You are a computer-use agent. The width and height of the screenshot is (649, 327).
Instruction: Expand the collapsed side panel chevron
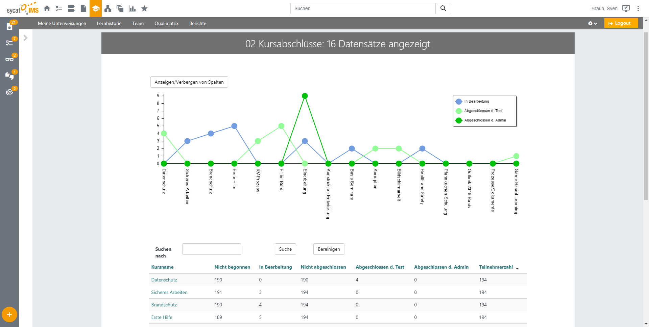tap(25, 38)
